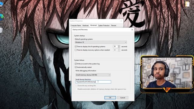Click the Small dump directory input field
Image resolution: width=194 pixels, height=109 pixels.
[93, 82]
